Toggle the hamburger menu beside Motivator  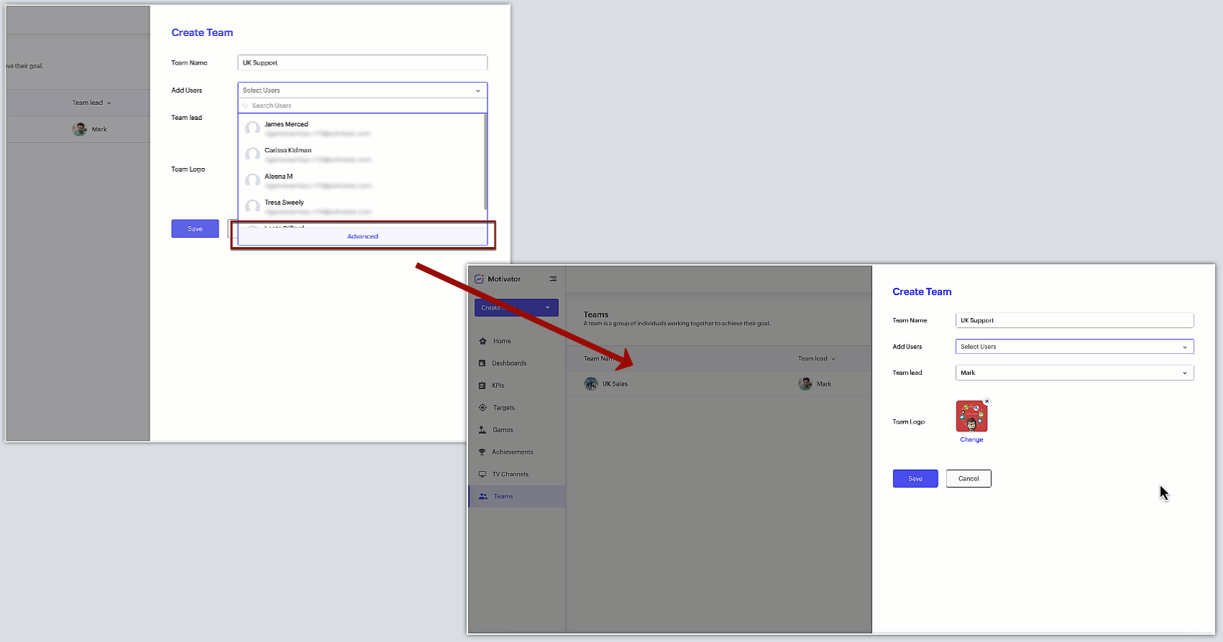tap(553, 279)
